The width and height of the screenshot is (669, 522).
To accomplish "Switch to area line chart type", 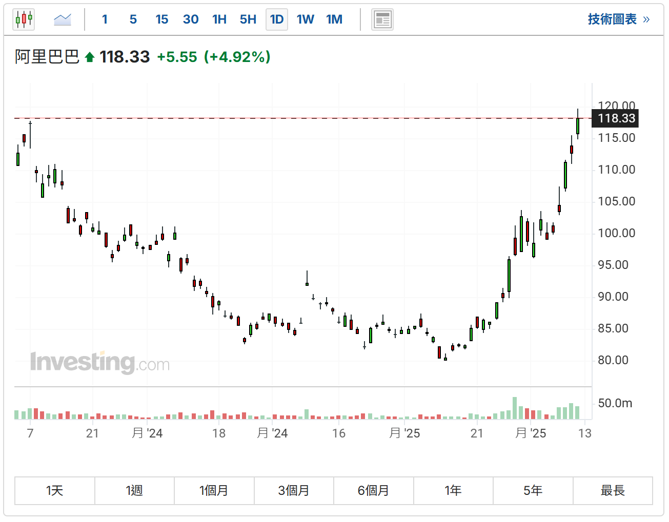I will [63, 19].
